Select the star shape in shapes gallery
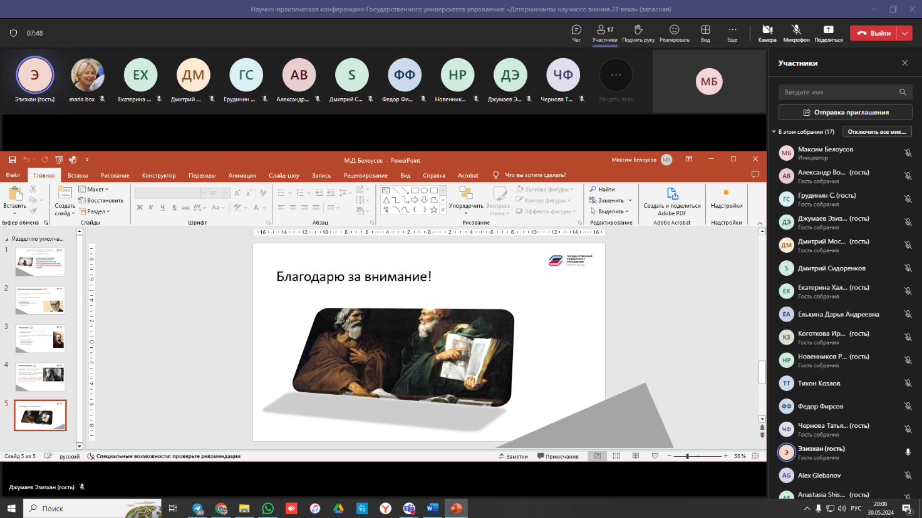The width and height of the screenshot is (922, 518). point(434,210)
